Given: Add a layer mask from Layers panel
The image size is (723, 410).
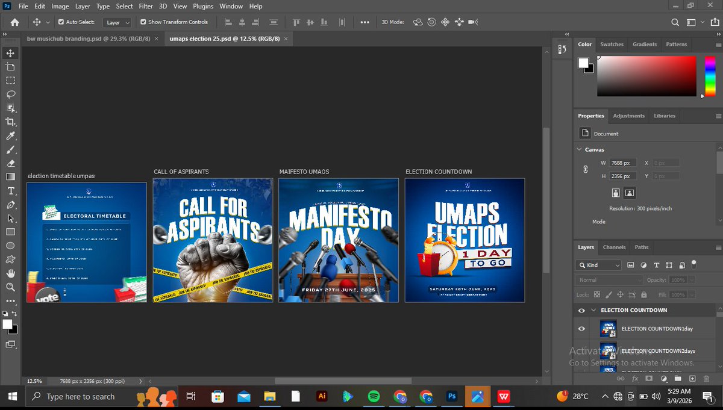Looking at the screenshot, I should click(649, 379).
